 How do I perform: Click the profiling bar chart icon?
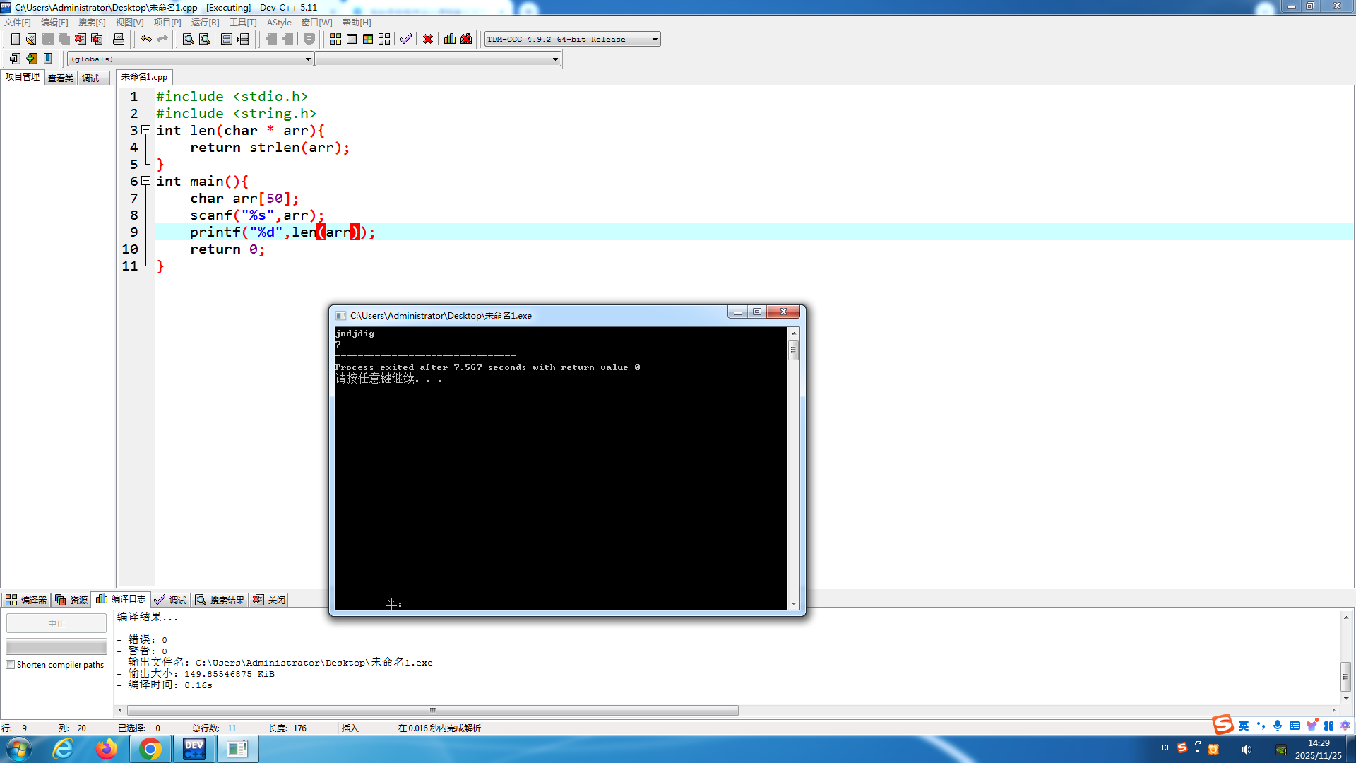click(x=450, y=39)
